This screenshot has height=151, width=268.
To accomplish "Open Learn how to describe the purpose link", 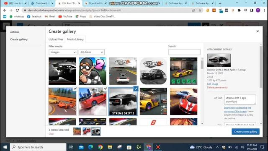I will coord(237,109).
